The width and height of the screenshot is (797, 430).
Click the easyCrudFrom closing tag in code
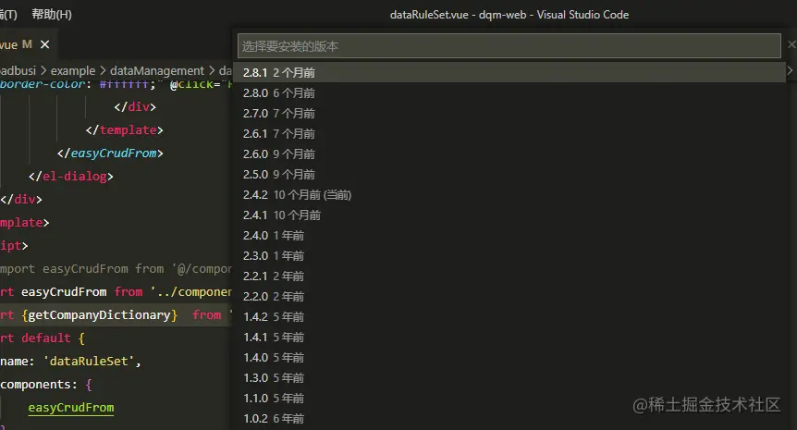click(110, 153)
